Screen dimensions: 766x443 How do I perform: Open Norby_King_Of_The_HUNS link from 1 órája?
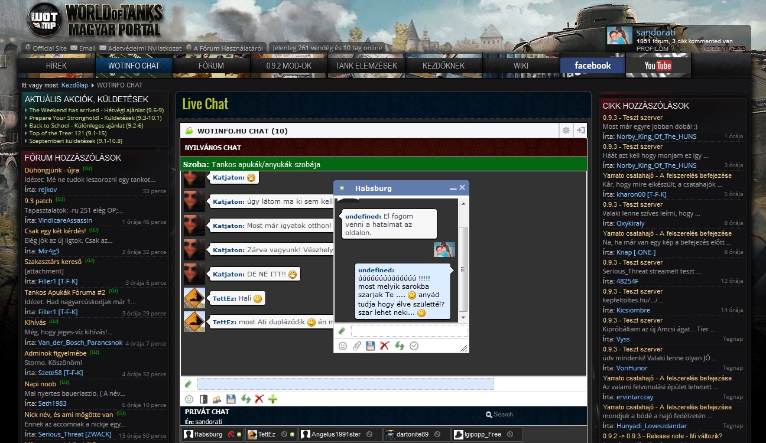[x=656, y=136]
